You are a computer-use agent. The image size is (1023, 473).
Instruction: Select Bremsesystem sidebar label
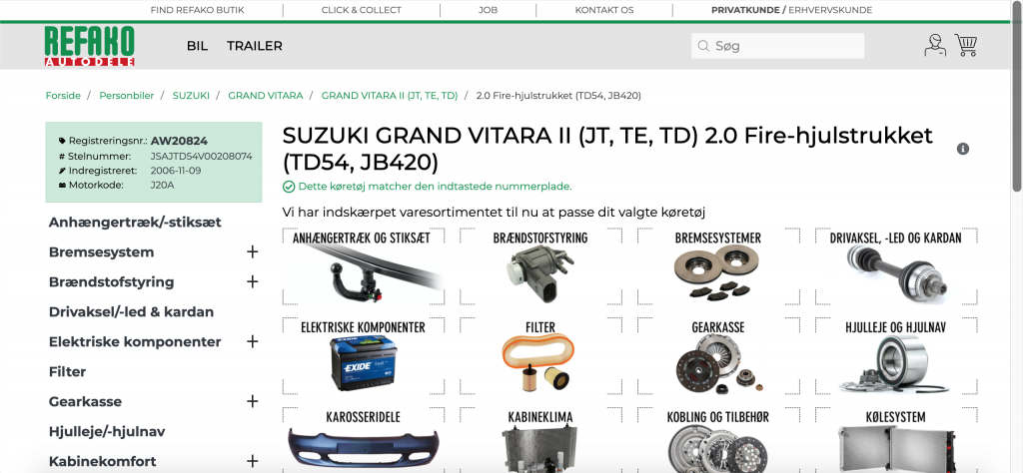pos(101,252)
